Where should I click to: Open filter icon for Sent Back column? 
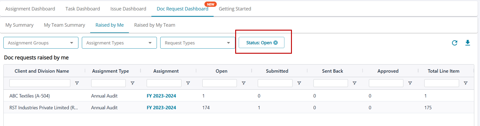[355, 83]
